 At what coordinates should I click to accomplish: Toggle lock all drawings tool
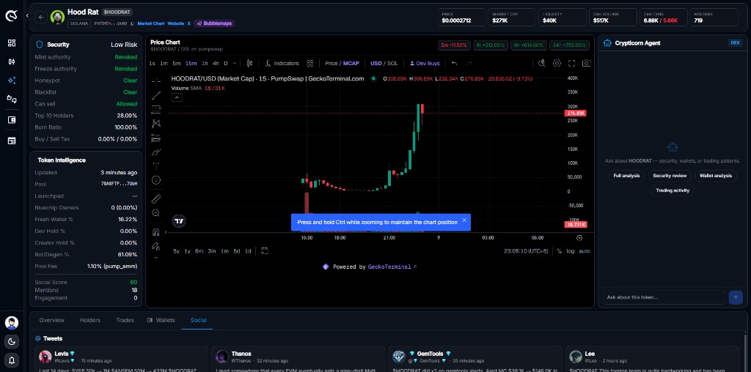pos(156,246)
